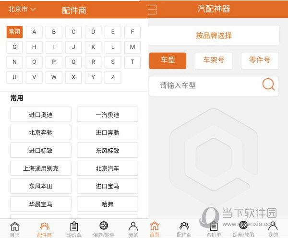Click 按品牌选择 button
288x238 pixels.
pos(214,36)
